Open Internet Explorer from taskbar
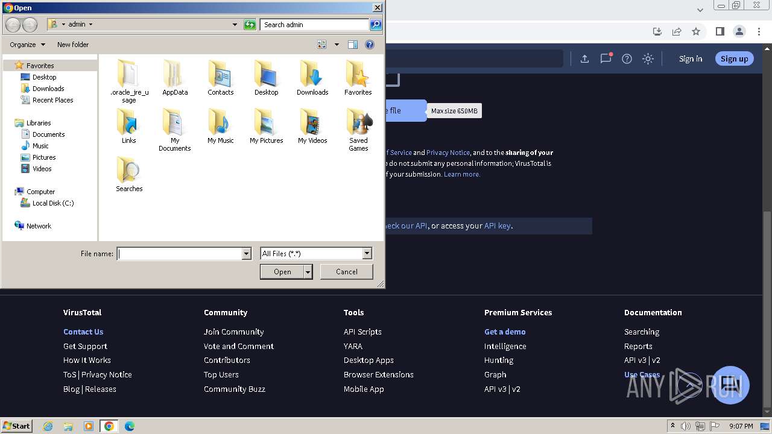The image size is (772, 434). (48, 426)
